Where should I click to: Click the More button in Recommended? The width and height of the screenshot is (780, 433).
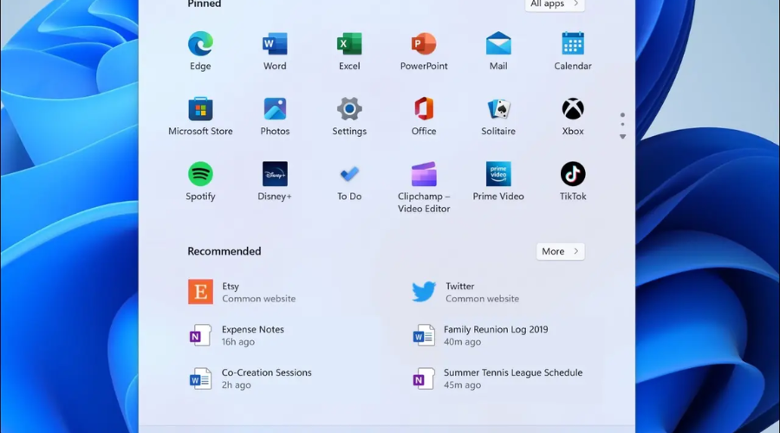coord(560,251)
